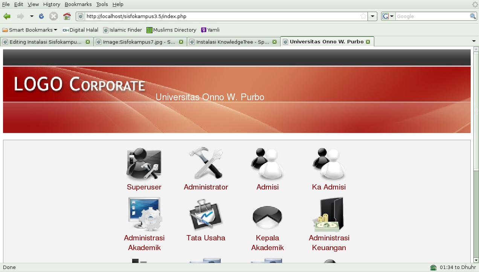Click the Ka Admisi text link
Image resolution: width=479 pixels, height=272 pixels.
pyautogui.click(x=329, y=187)
